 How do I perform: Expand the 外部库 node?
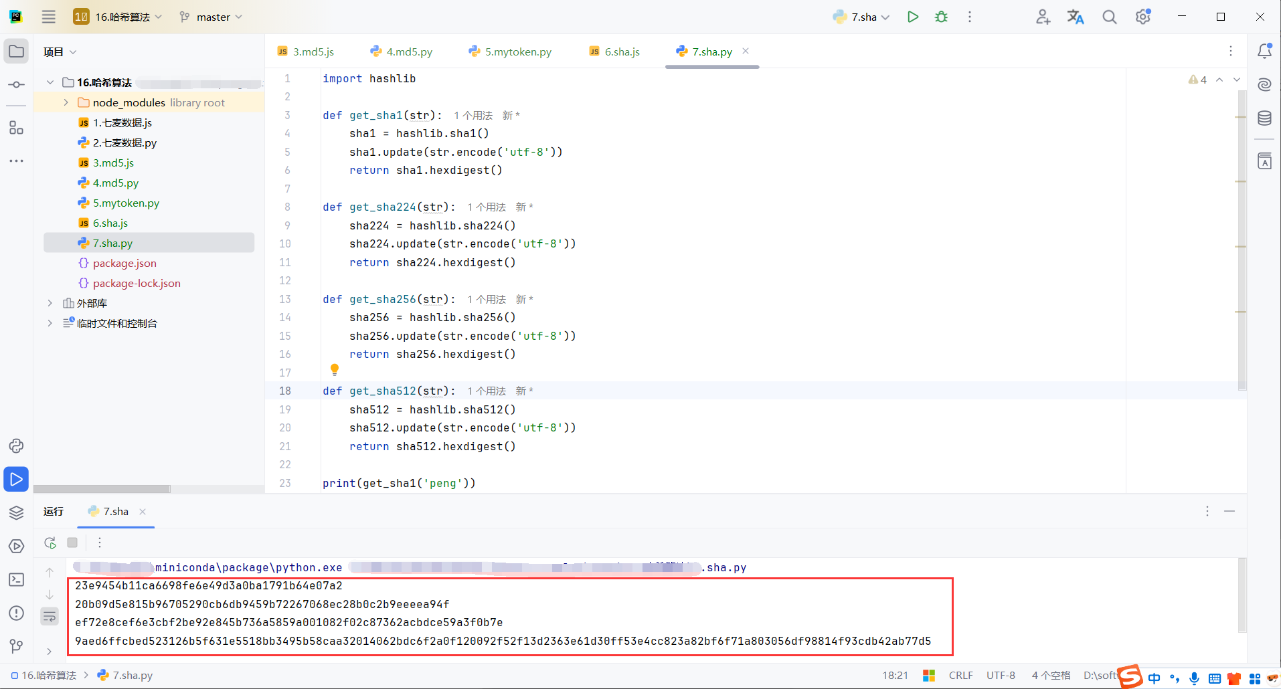pyautogui.click(x=50, y=303)
